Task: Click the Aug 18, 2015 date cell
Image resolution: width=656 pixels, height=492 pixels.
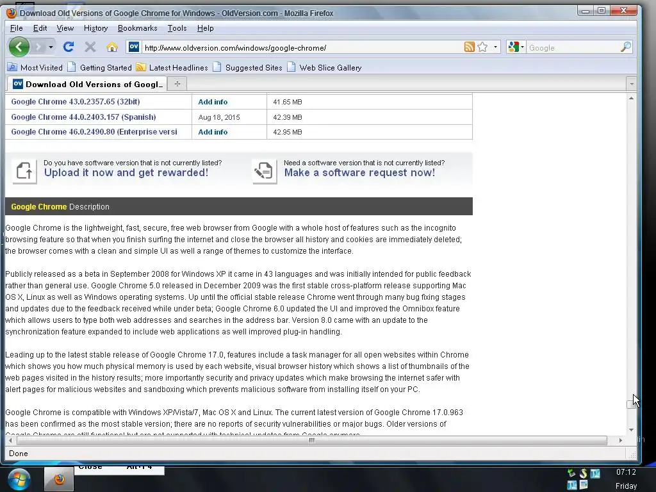Action: pos(219,117)
